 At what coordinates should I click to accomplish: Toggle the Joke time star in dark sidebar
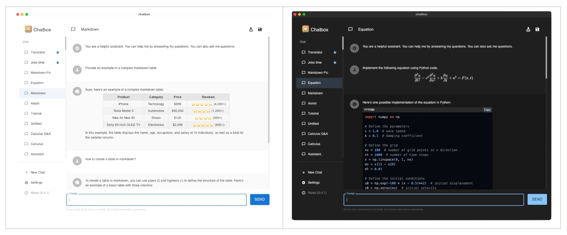tap(335, 63)
